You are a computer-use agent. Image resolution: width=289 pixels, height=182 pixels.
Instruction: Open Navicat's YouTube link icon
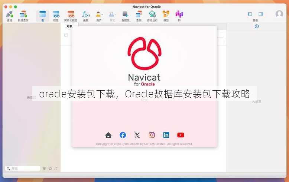click(181, 135)
